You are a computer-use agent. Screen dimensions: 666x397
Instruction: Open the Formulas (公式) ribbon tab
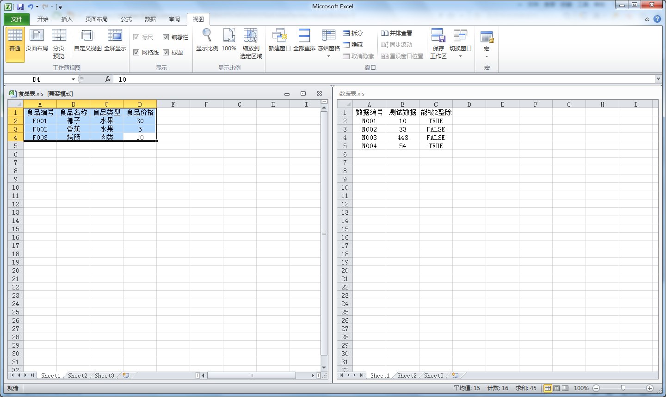[126, 19]
